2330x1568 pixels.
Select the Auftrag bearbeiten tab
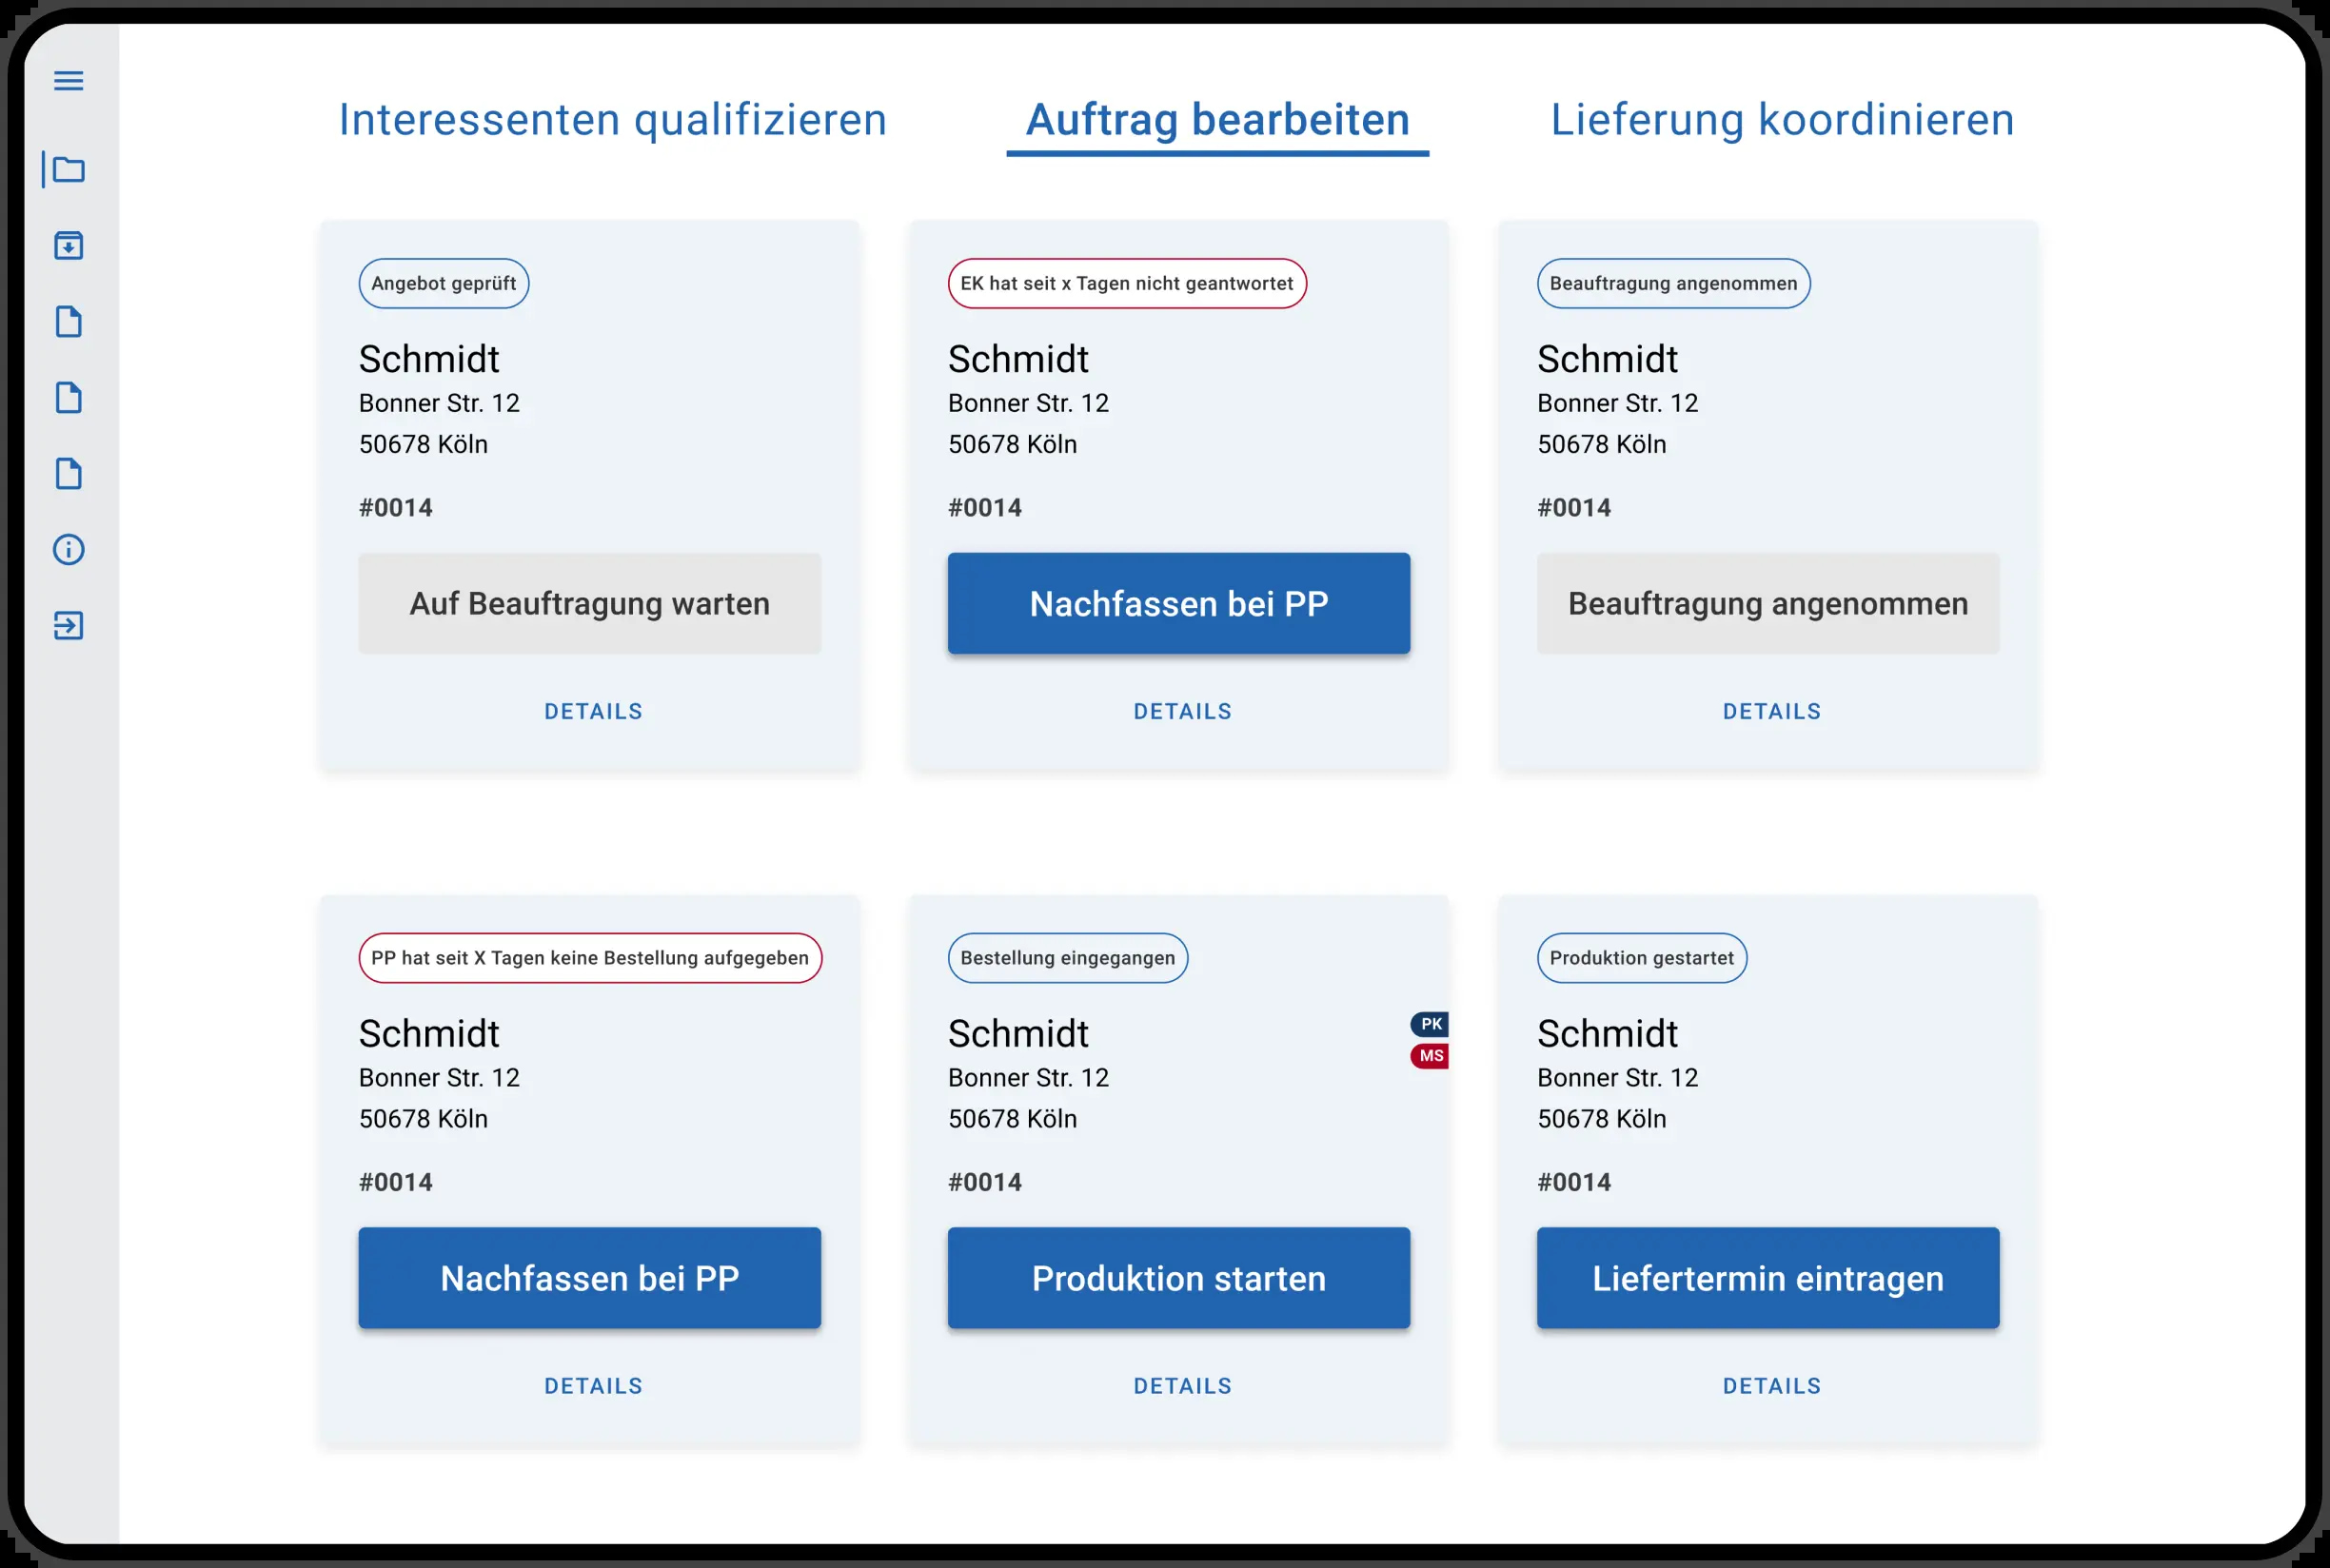click(1217, 122)
